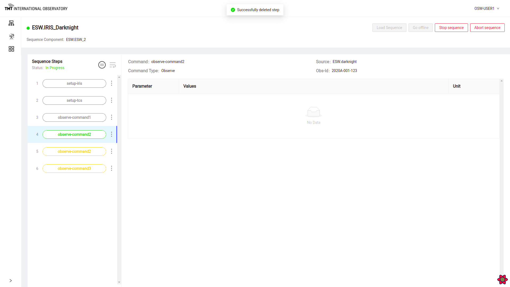The height and width of the screenshot is (287, 510).
Task: Click the Stop sequence button
Action: (451, 27)
